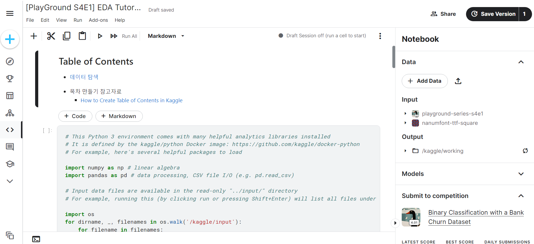The height and width of the screenshot is (244, 534).
Task: Follow the 데이터 탐색 table of contents link
Action: [84, 77]
